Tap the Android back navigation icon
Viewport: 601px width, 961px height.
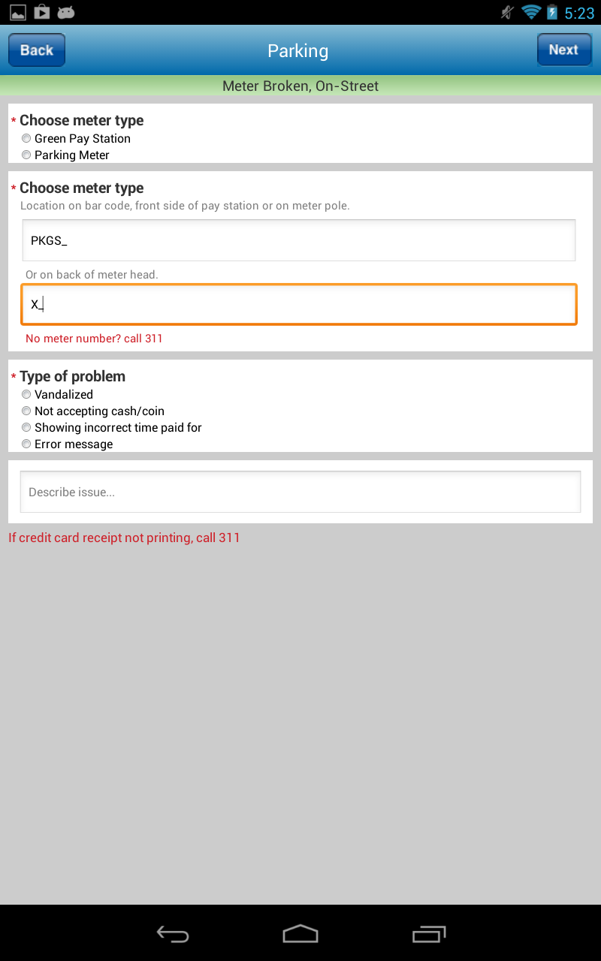pos(172,933)
